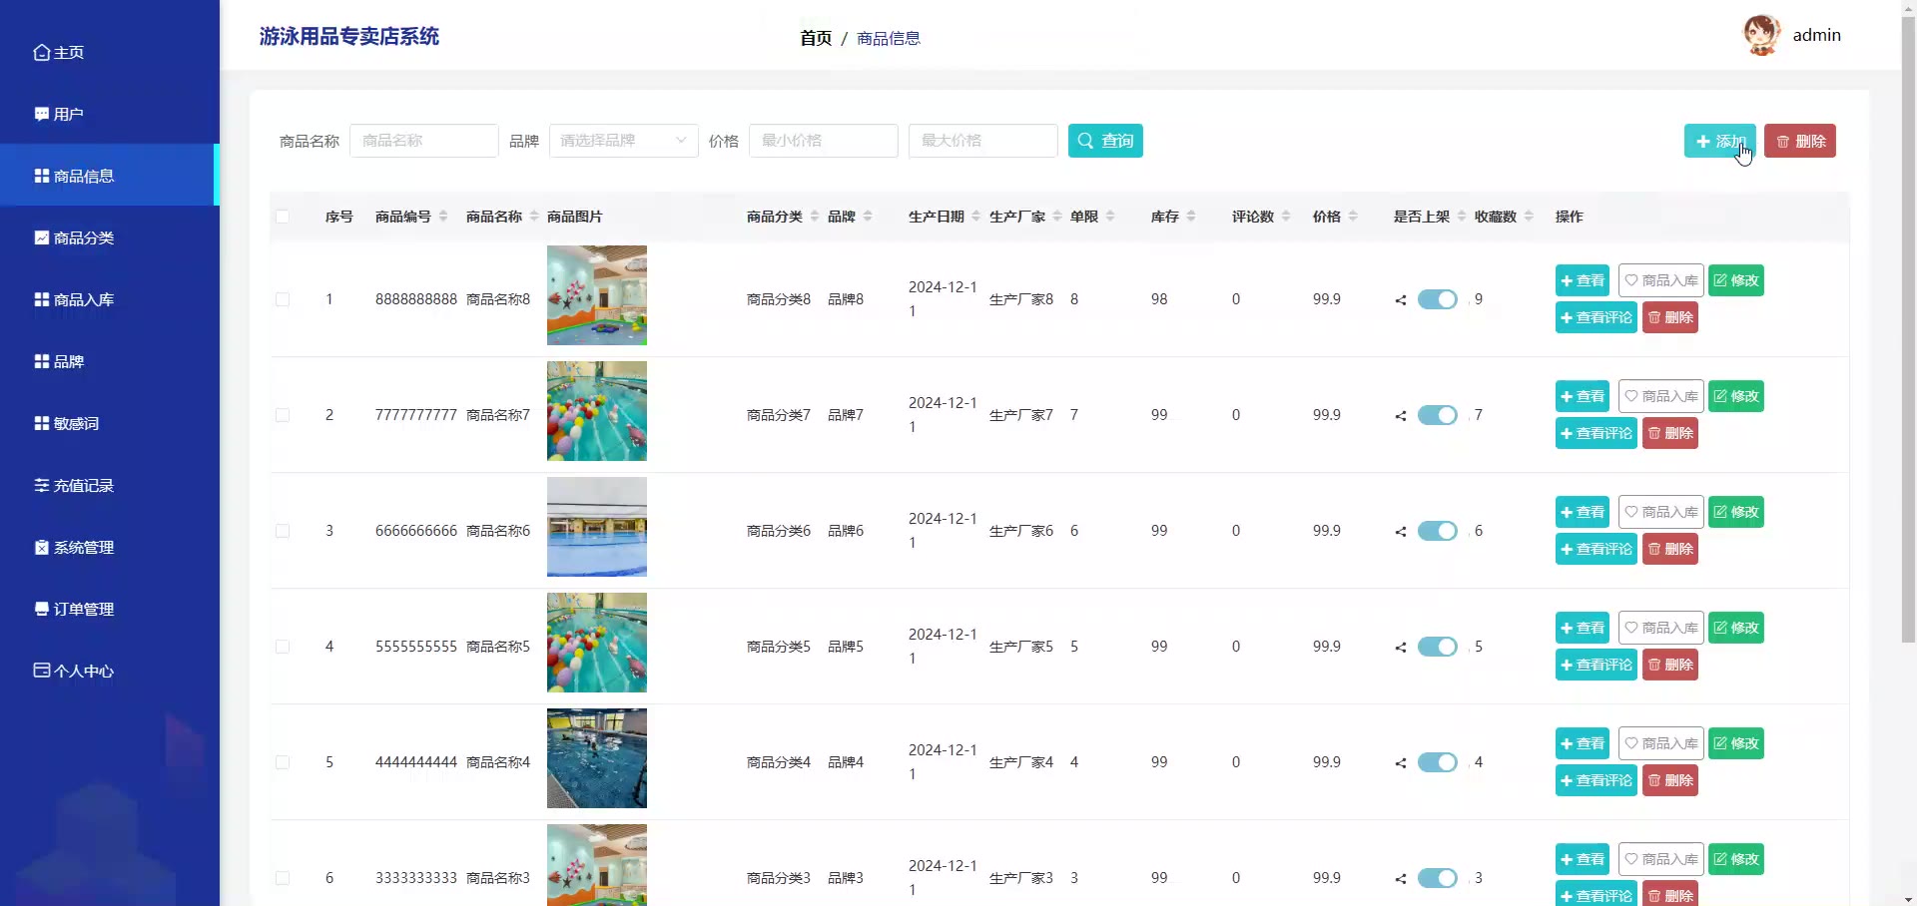Click the 主页 home icon in sidebar
Image resolution: width=1917 pixels, height=906 pixels.
[x=41, y=53]
